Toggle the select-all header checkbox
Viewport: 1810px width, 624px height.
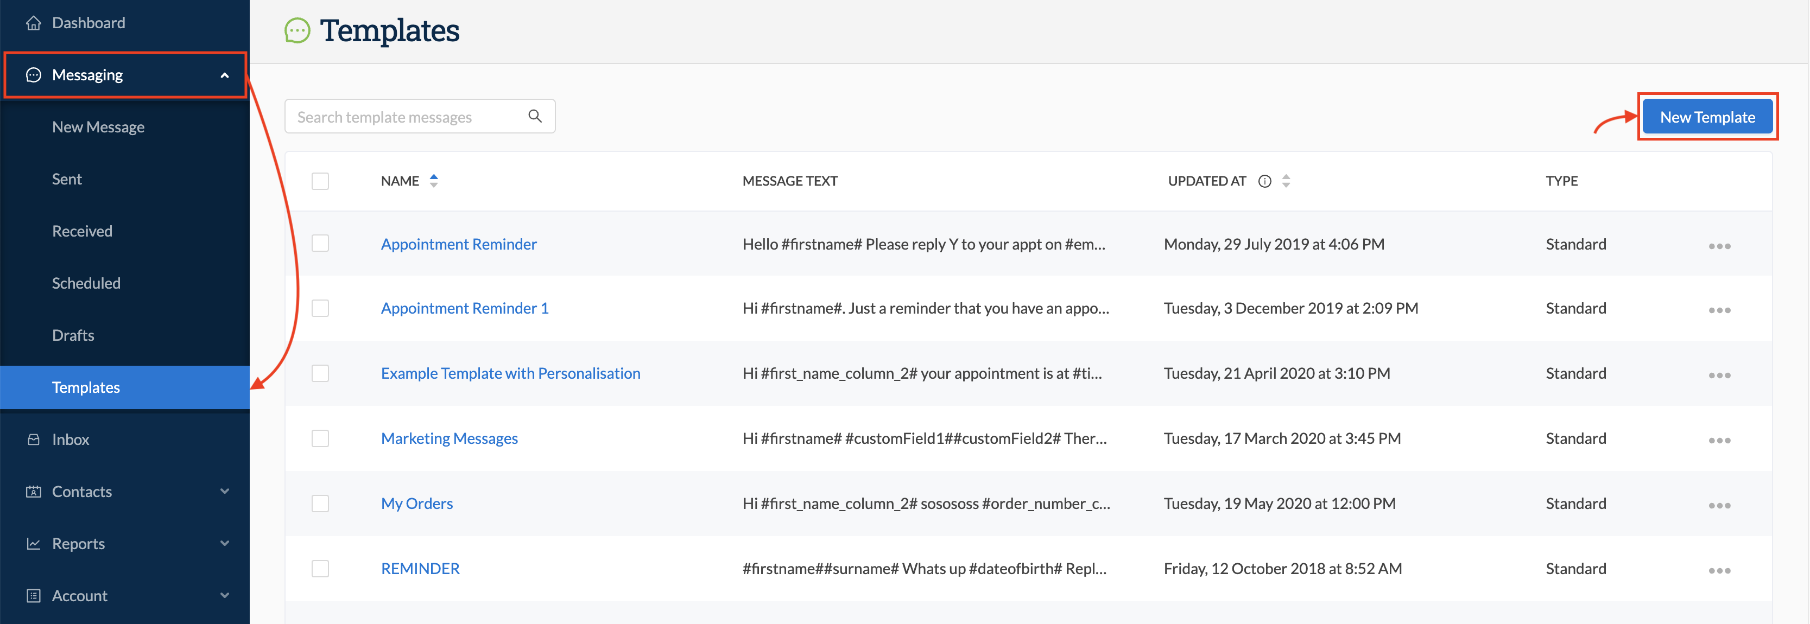pyautogui.click(x=320, y=181)
